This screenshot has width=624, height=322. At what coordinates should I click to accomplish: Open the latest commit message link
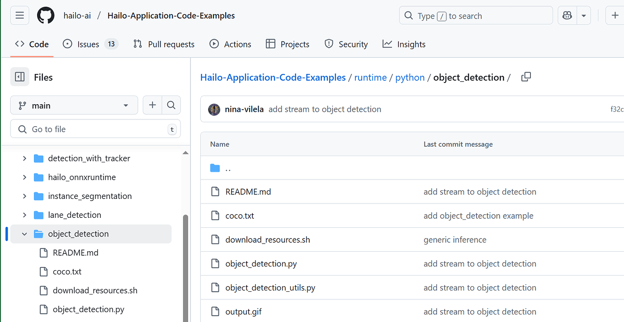coord(325,109)
